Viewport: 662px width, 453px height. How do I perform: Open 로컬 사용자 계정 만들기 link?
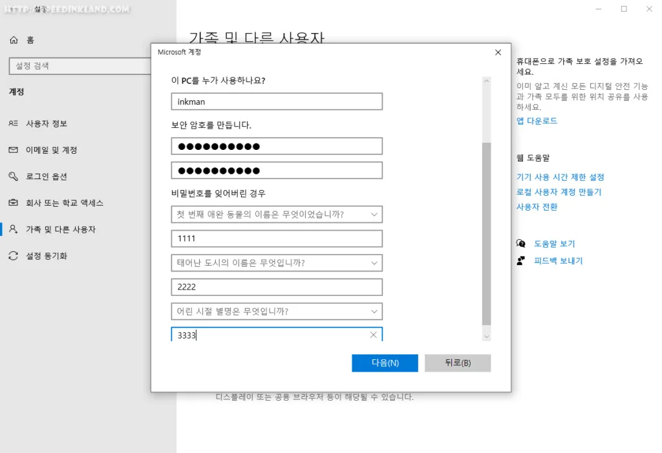click(559, 192)
